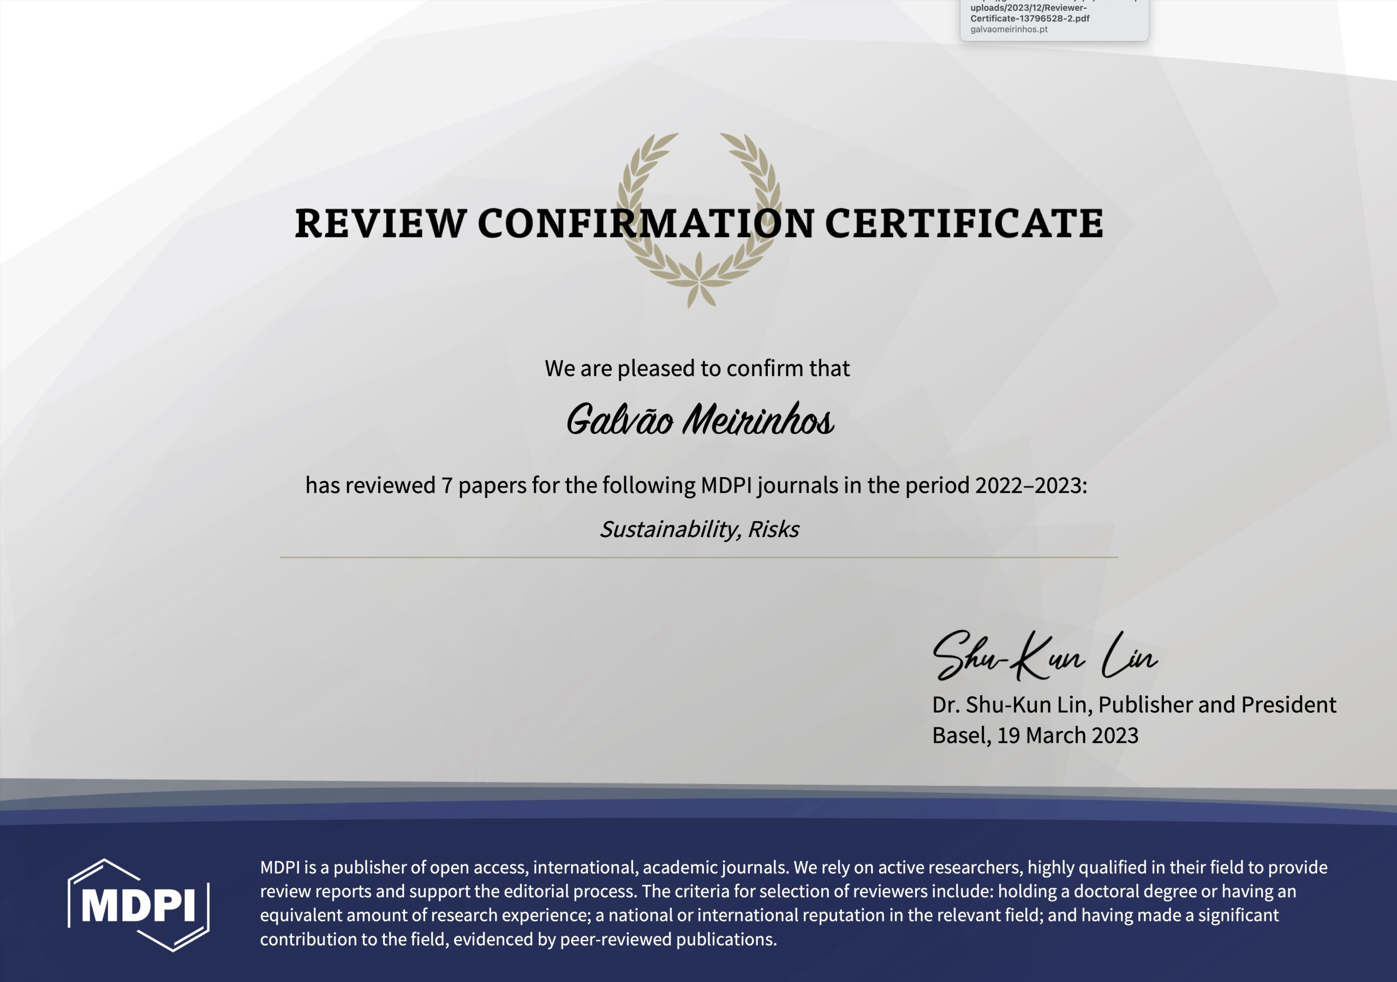Click the MDPI publisher description paragraph
1397x982 pixels.
793,903
